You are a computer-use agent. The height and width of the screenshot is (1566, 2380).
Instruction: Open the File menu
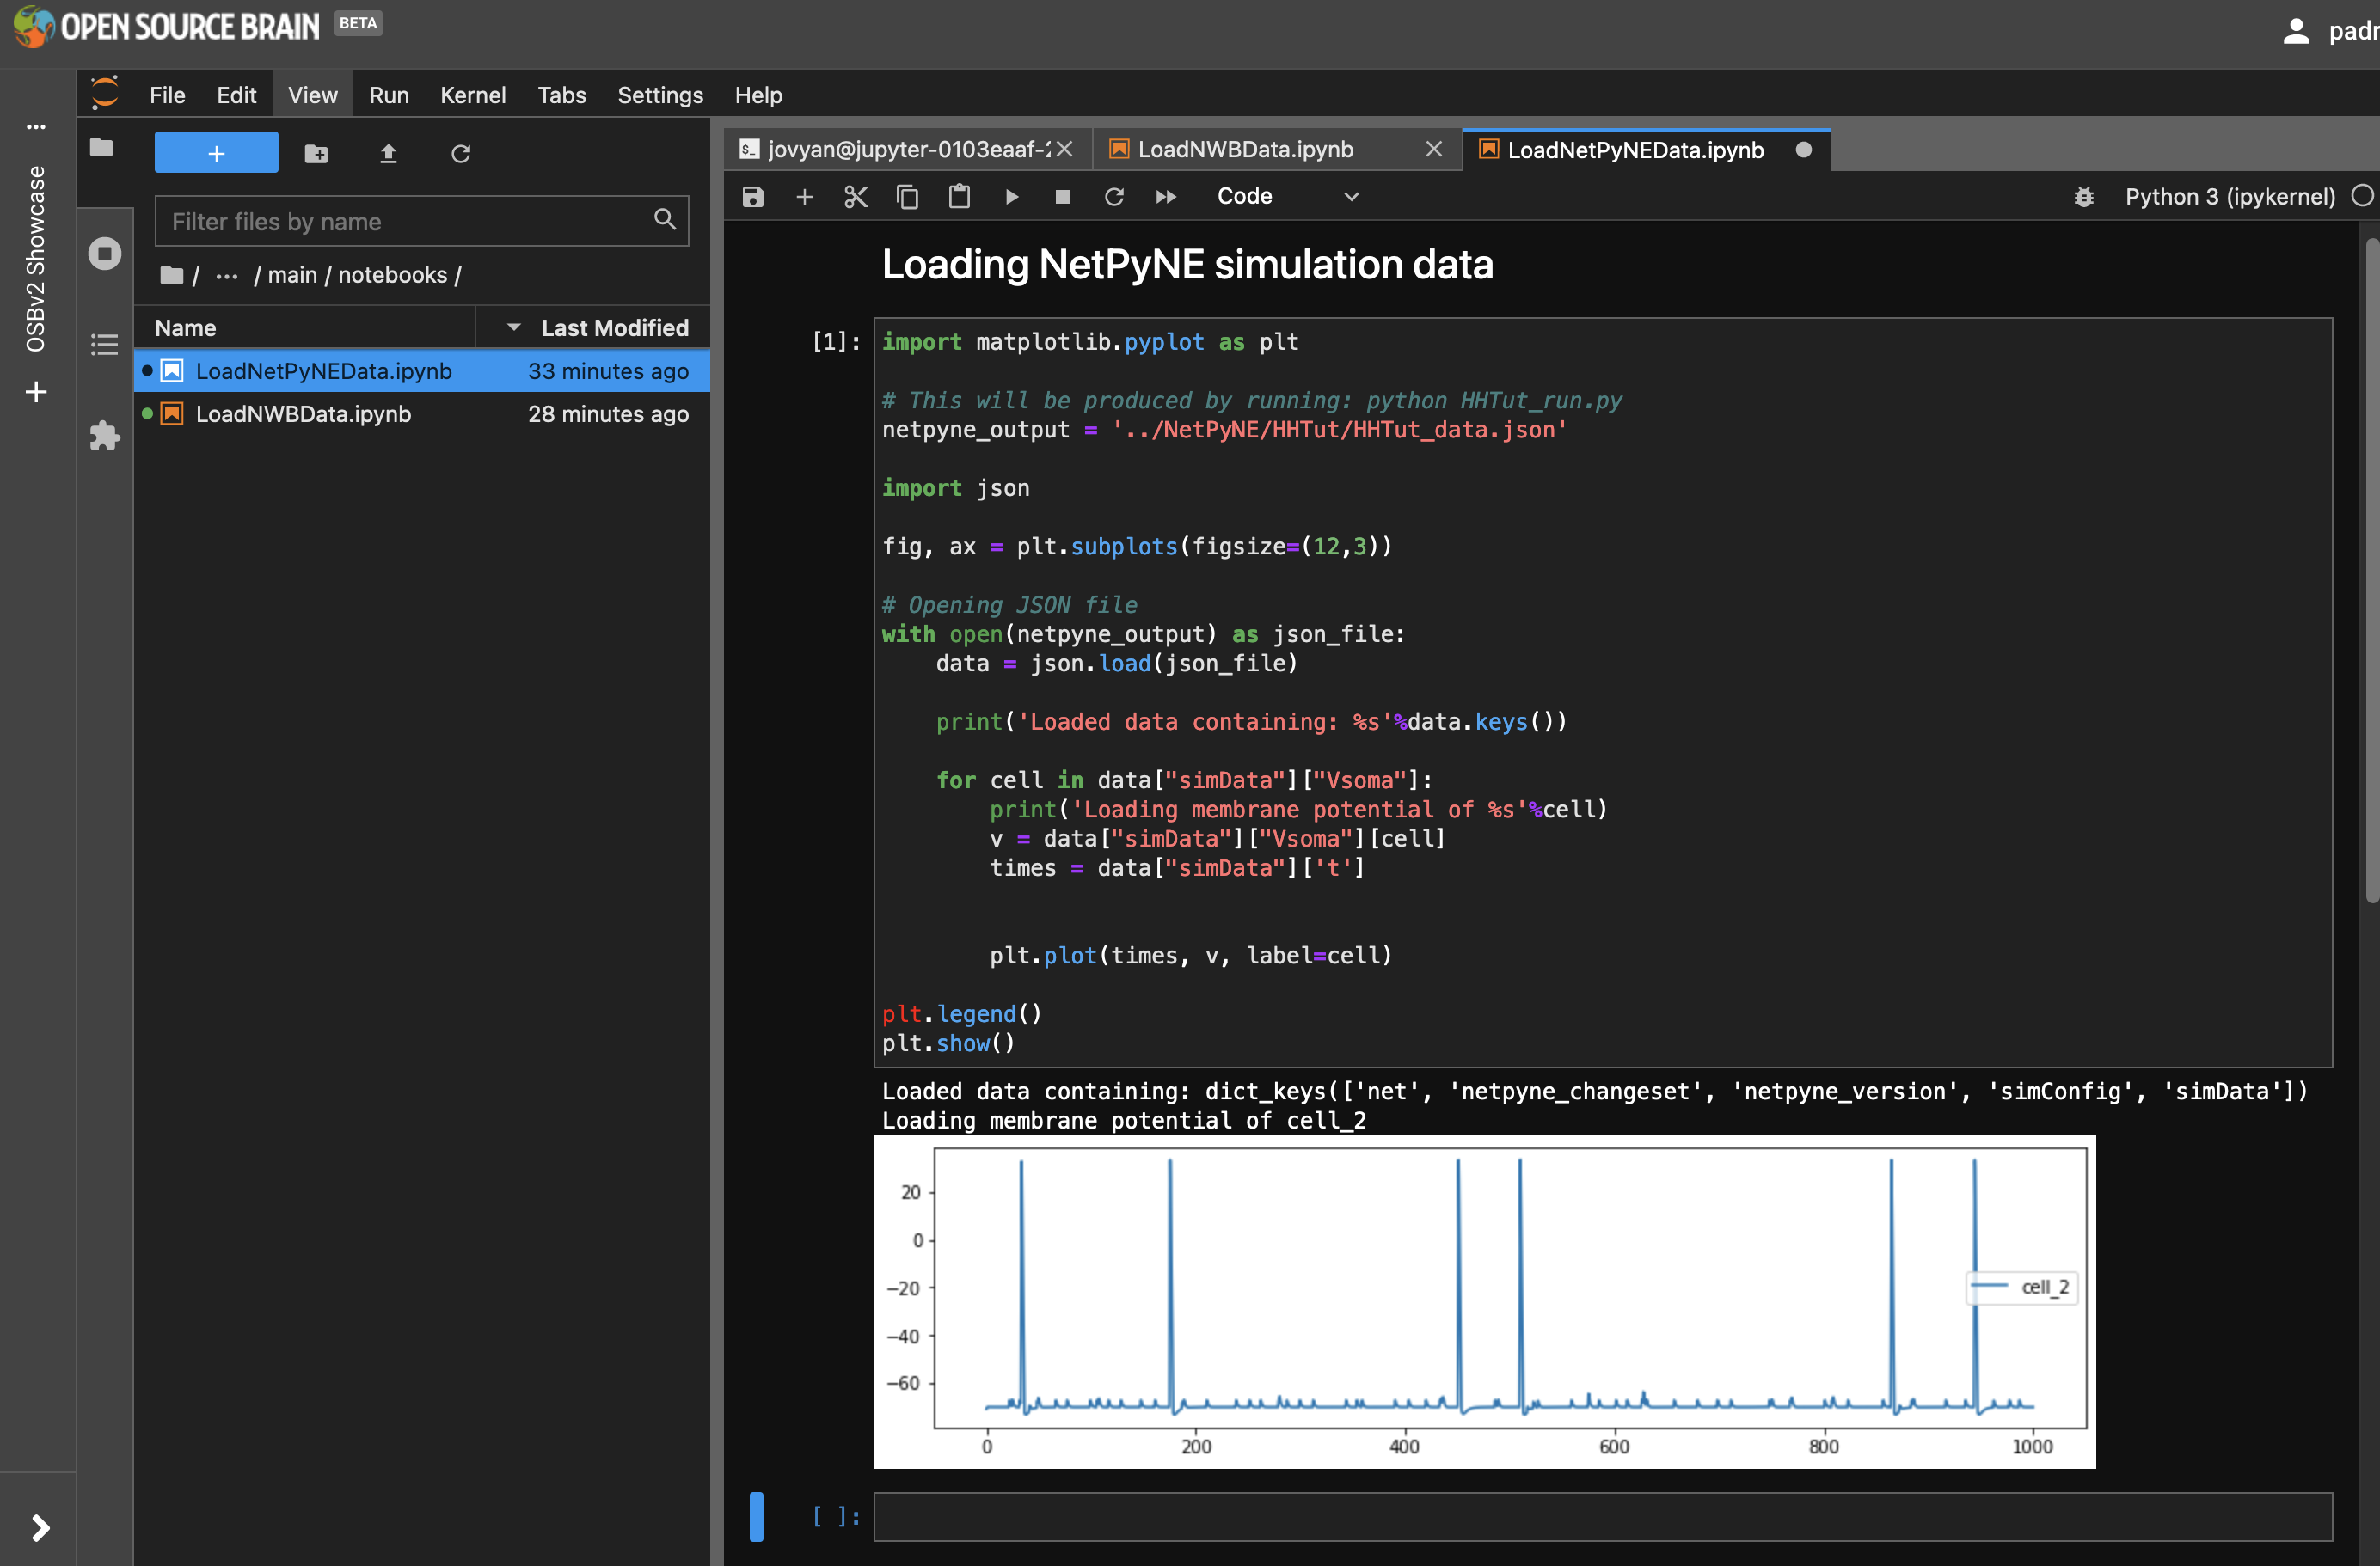point(167,95)
